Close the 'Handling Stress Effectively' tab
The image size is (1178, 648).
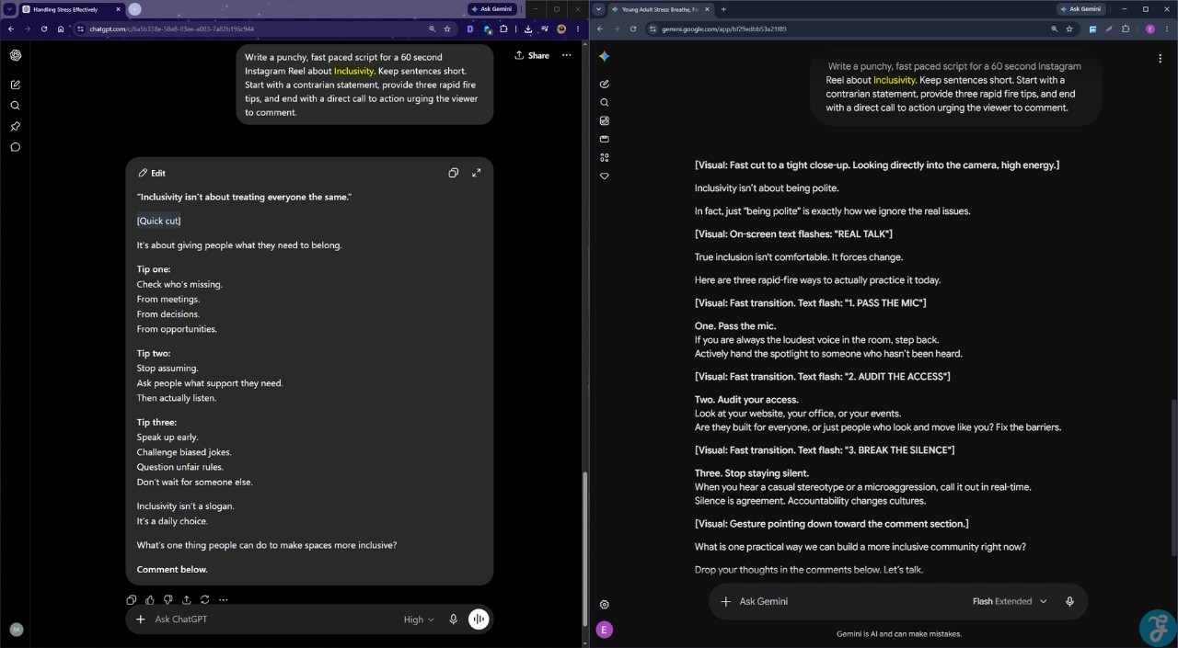[x=118, y=9]
